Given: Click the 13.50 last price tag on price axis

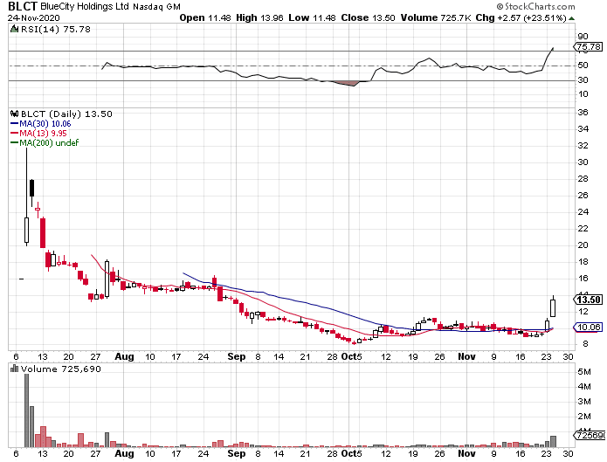Looking at the screenshot, I should [588, 300].
